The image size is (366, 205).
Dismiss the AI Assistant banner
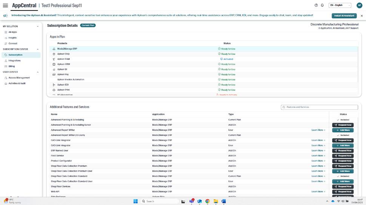tap(361, 16)
